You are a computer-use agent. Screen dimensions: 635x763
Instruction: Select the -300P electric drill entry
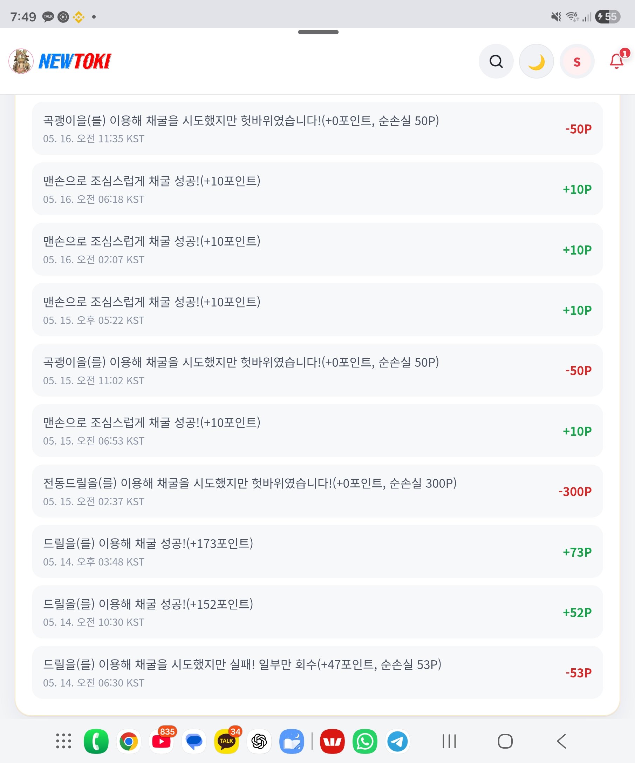[x=317, y=491]
